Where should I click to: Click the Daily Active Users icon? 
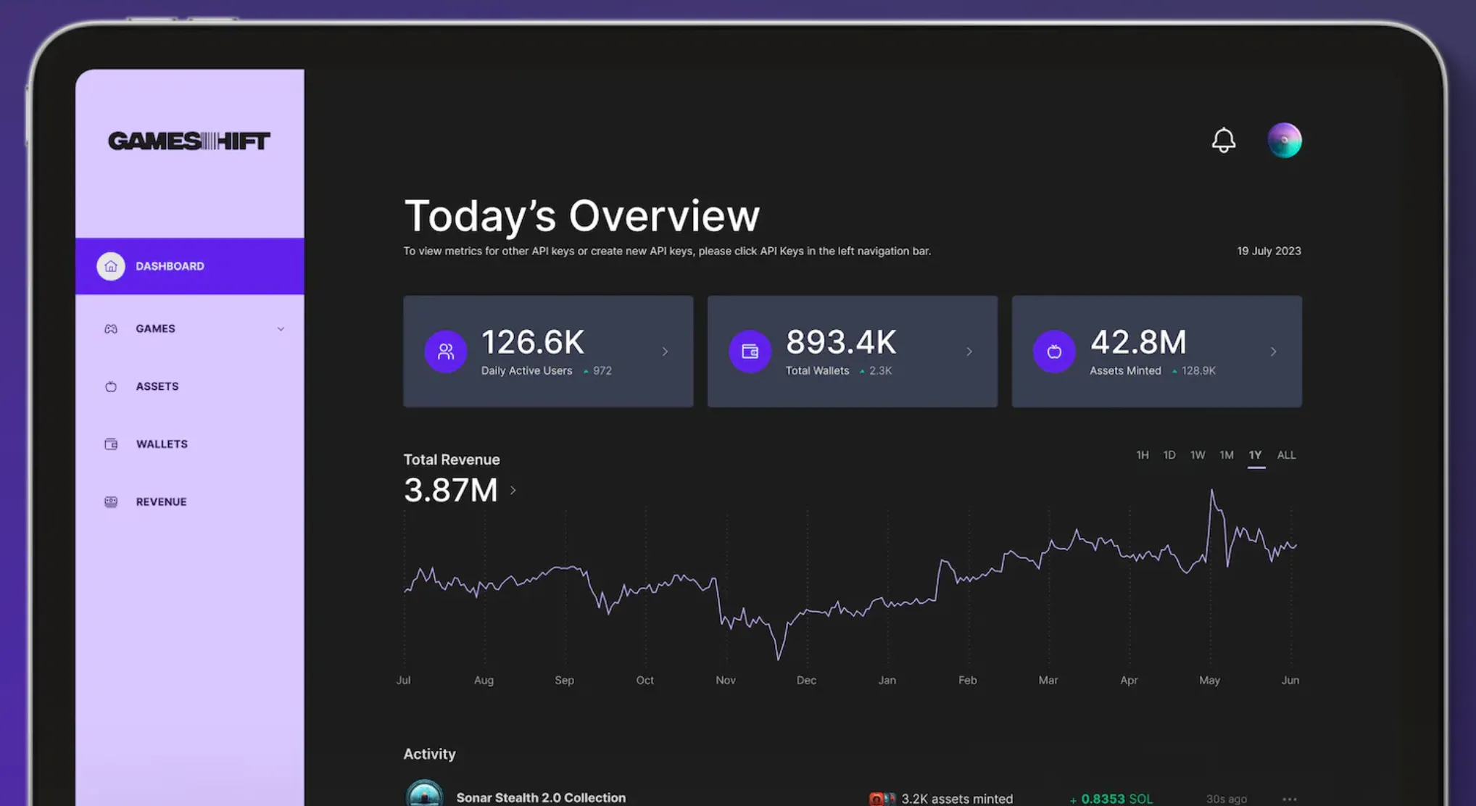[445, 352]
